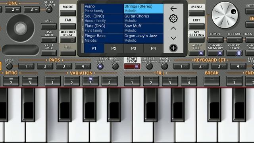This screenshot has height=143, width=254.
Task: Select DNC button 3
Action: (32, 10)
